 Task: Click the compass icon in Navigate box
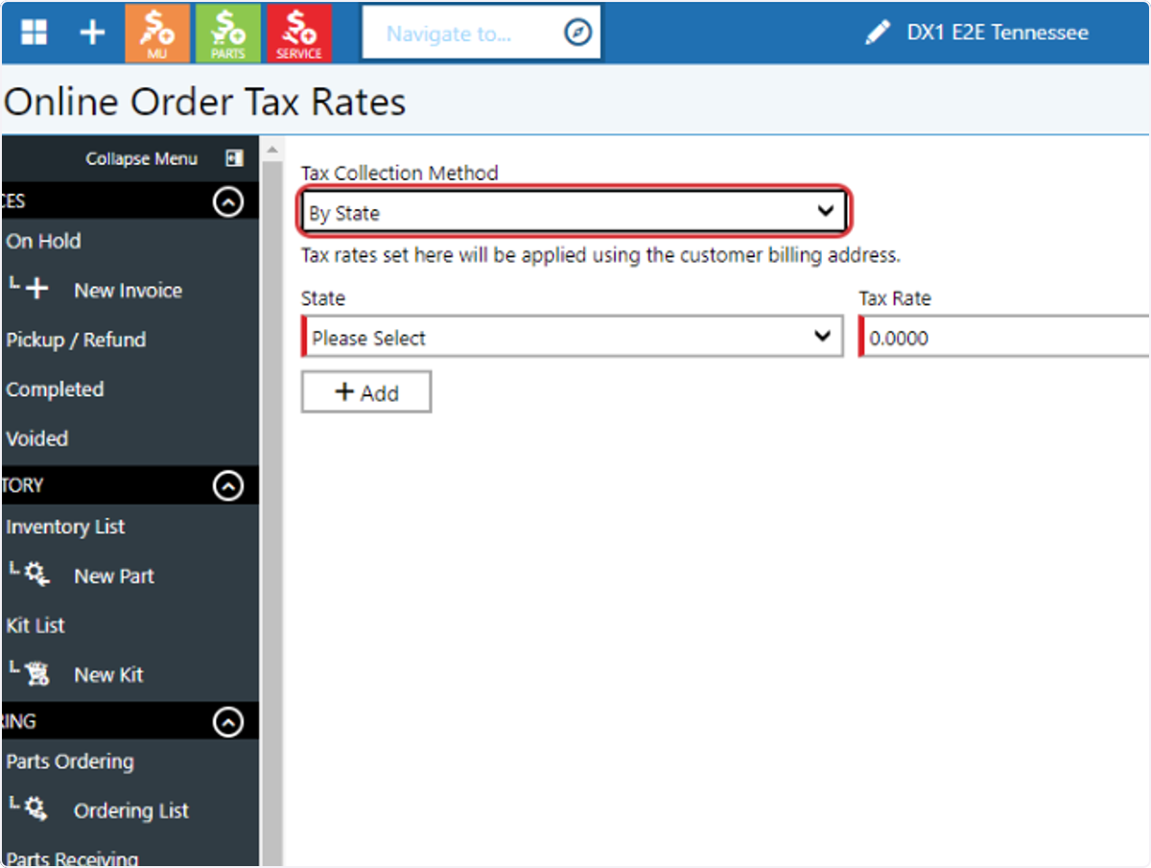tap(576, 34)
